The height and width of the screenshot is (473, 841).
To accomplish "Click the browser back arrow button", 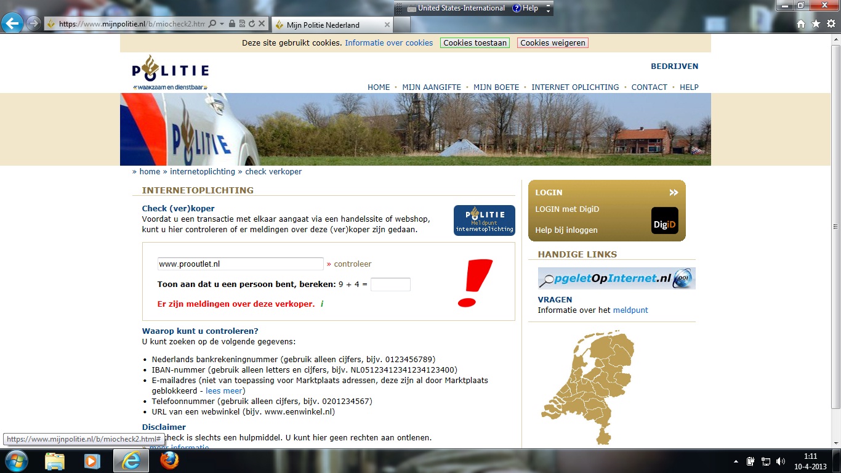I will click(x=13, y=24).
